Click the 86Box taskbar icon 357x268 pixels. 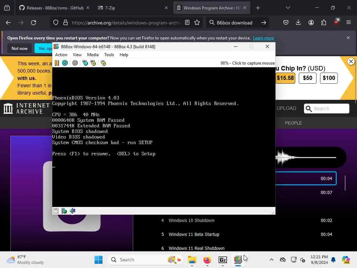coord(238,260)
